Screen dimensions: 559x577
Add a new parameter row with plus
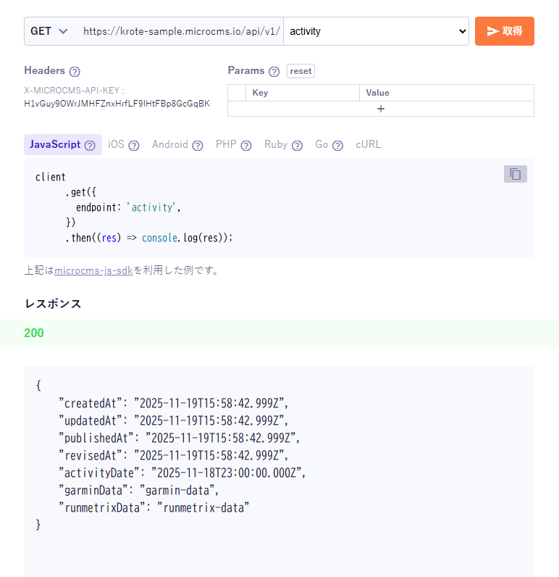(x=381, y=109)
